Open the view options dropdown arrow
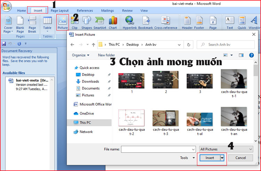 coord(231,55)
